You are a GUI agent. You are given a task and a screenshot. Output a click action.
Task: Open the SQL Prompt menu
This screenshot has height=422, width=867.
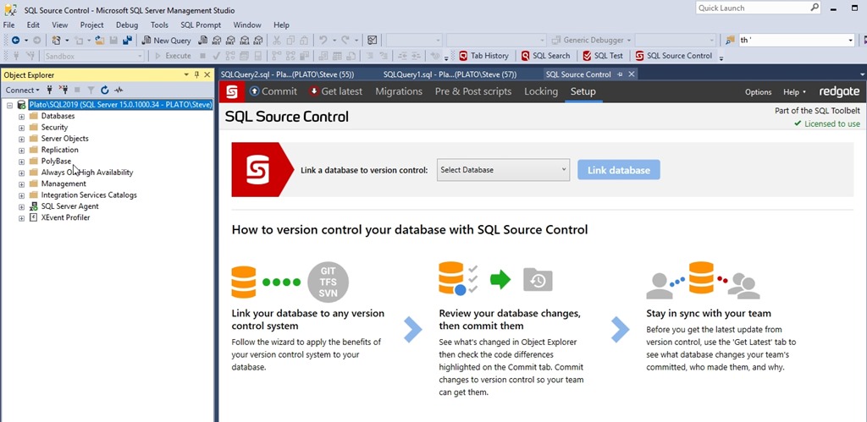(x=201, y=25)
